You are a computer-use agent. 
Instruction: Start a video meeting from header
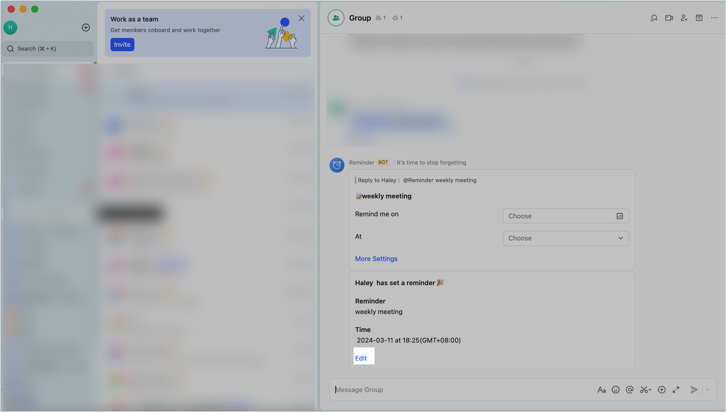669,18
